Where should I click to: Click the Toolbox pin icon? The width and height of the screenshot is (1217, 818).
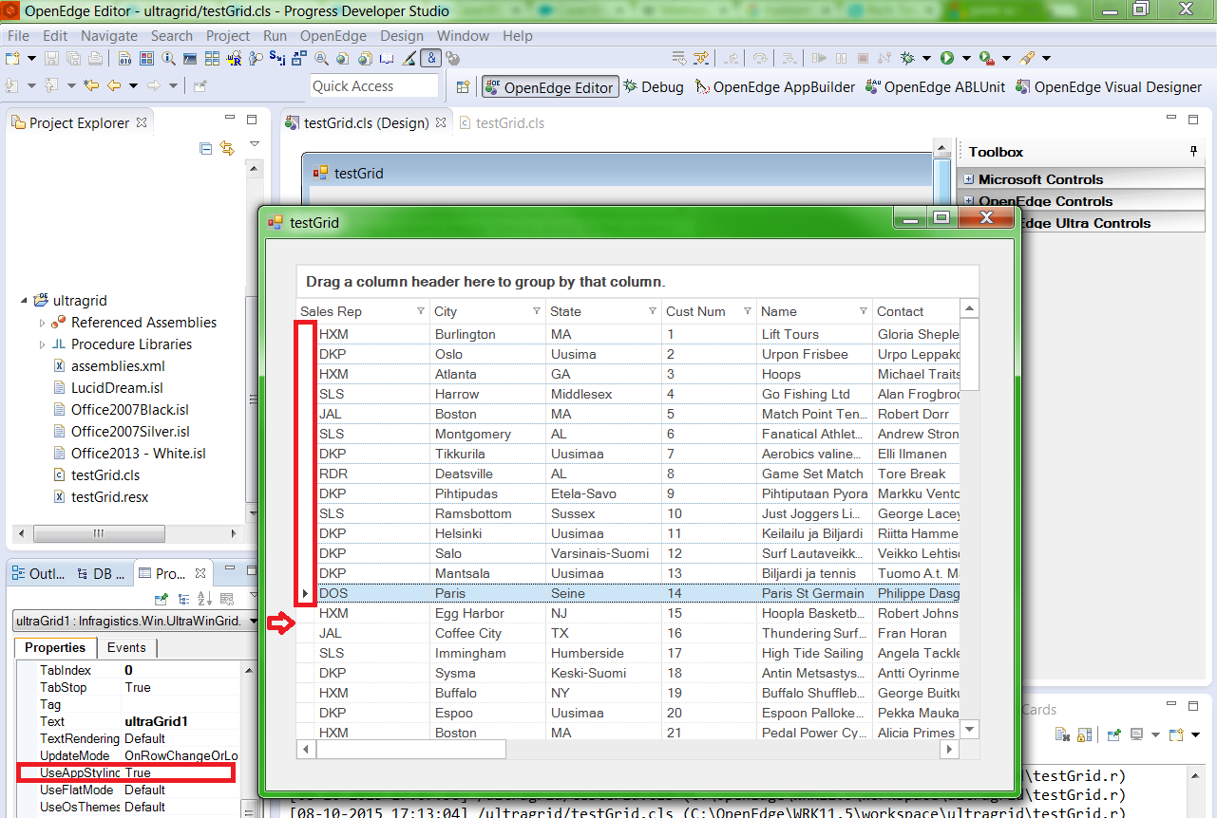tap(1194, 151)
